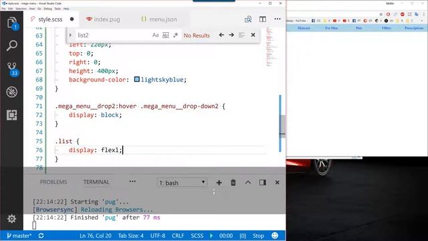The width and height of the screenshot is (428, 241).
Task: Switch to the TERMINAL panel tab
Action: click(x=96, y=182)
